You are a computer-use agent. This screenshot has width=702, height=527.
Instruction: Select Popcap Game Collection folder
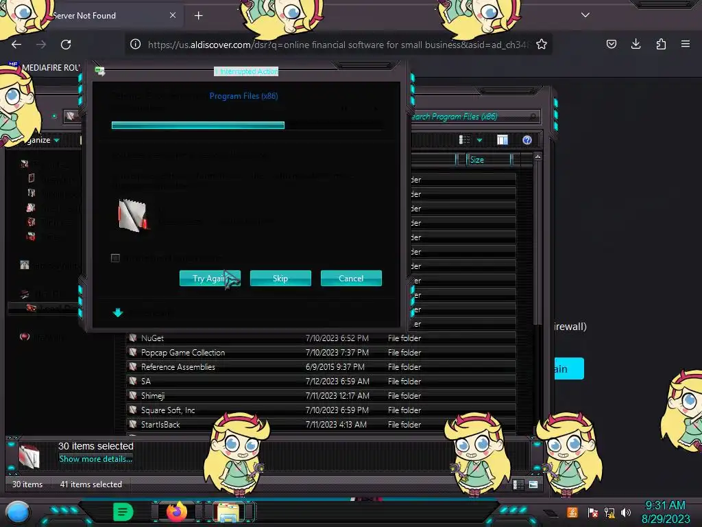click(321, 353)
